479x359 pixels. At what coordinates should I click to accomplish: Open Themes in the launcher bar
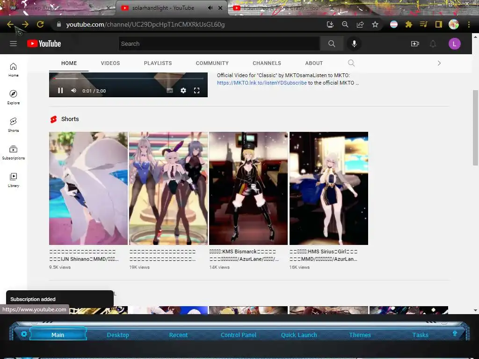click(360, 335)
